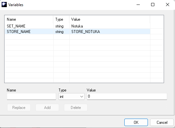
Task: Minimize the Variables window
Action: click(x=138, y=5)
